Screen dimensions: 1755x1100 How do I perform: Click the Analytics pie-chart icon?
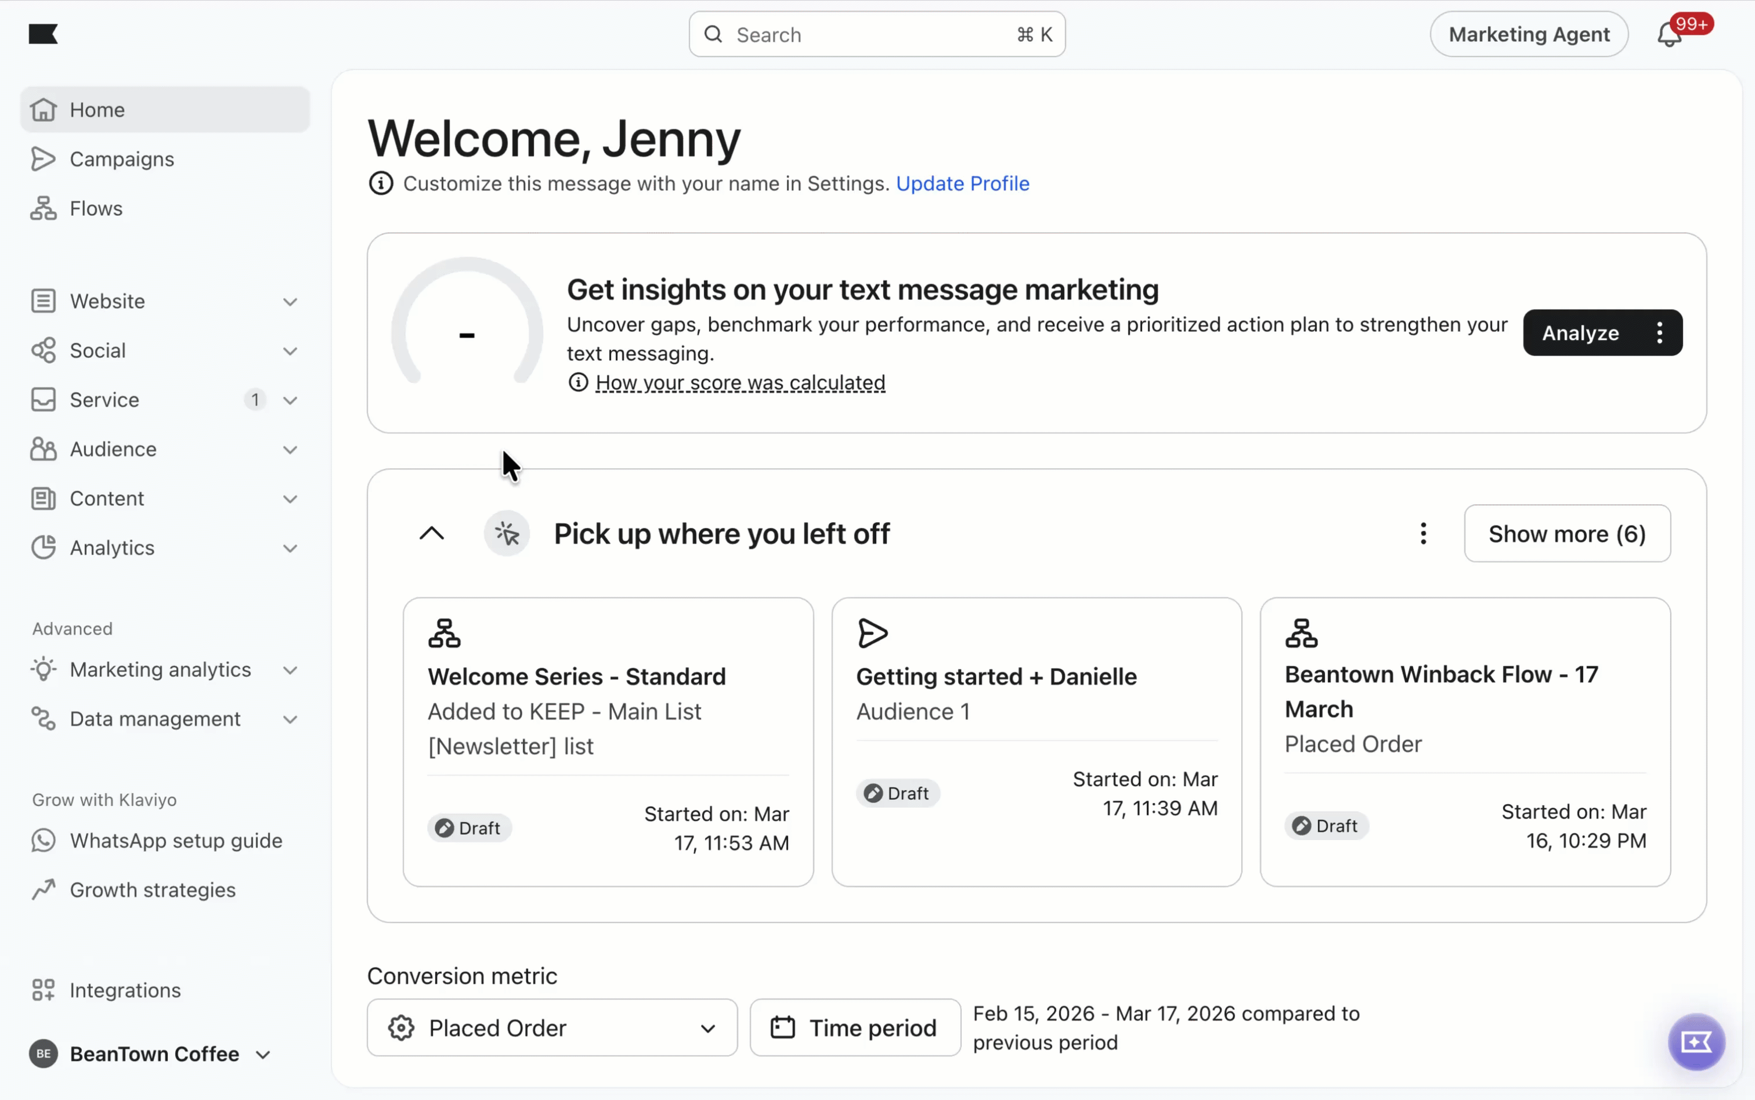pyautogui.click(x=44, y=548)
